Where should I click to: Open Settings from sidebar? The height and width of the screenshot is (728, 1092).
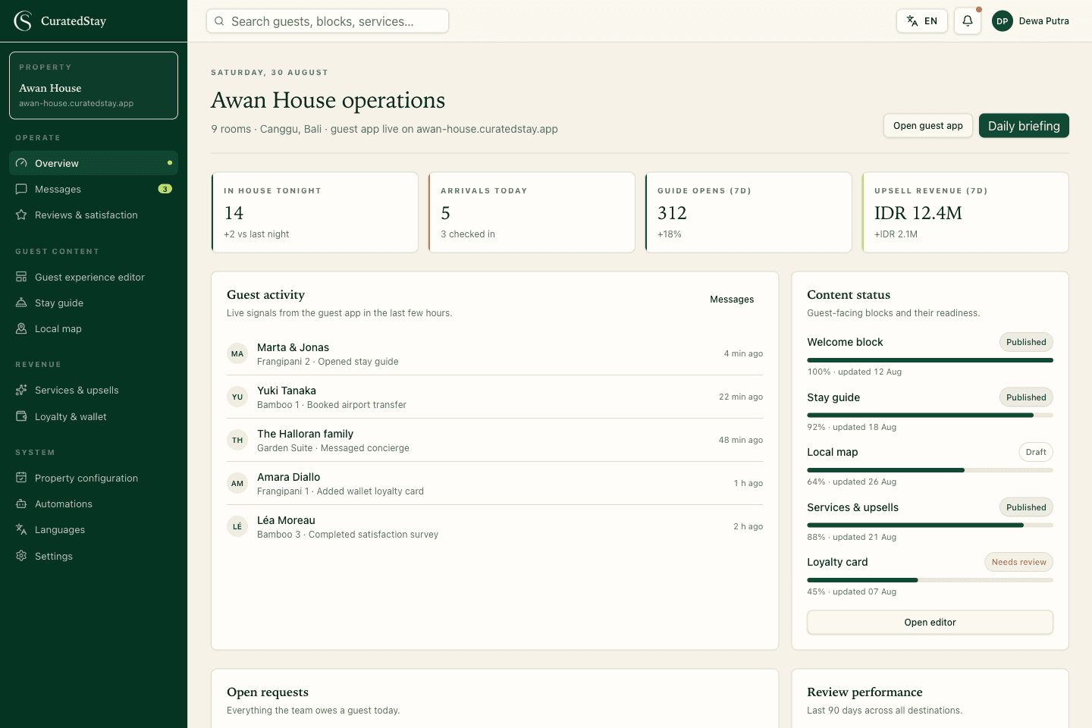93,556
